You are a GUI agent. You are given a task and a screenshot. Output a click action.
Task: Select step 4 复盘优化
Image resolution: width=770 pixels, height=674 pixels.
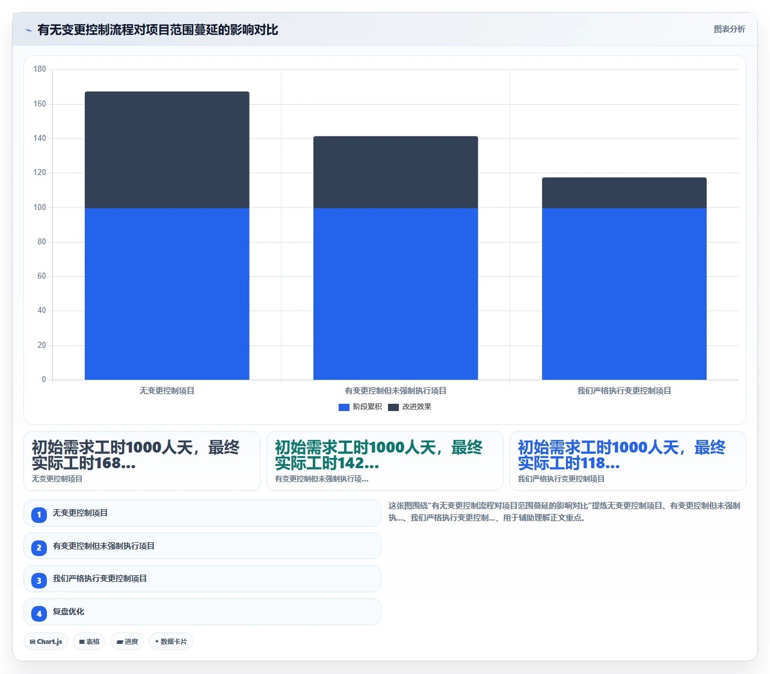(x=202, y=612)
